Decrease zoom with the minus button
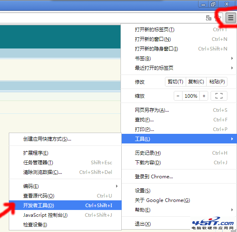This screenshot has height=232, width=237. click(178, 96)
